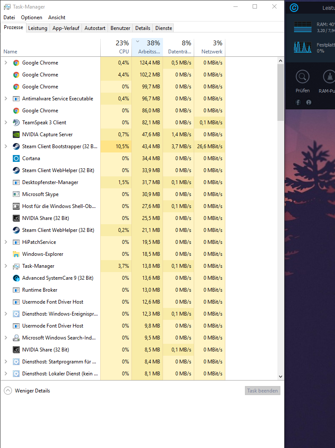This screenshot has width=335, height=448.
Task: Click the Diensthost Windows-Ereignisprotokoll gear icon
Action: 16,314
